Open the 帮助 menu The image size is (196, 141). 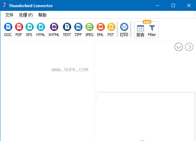pos(42,15)
